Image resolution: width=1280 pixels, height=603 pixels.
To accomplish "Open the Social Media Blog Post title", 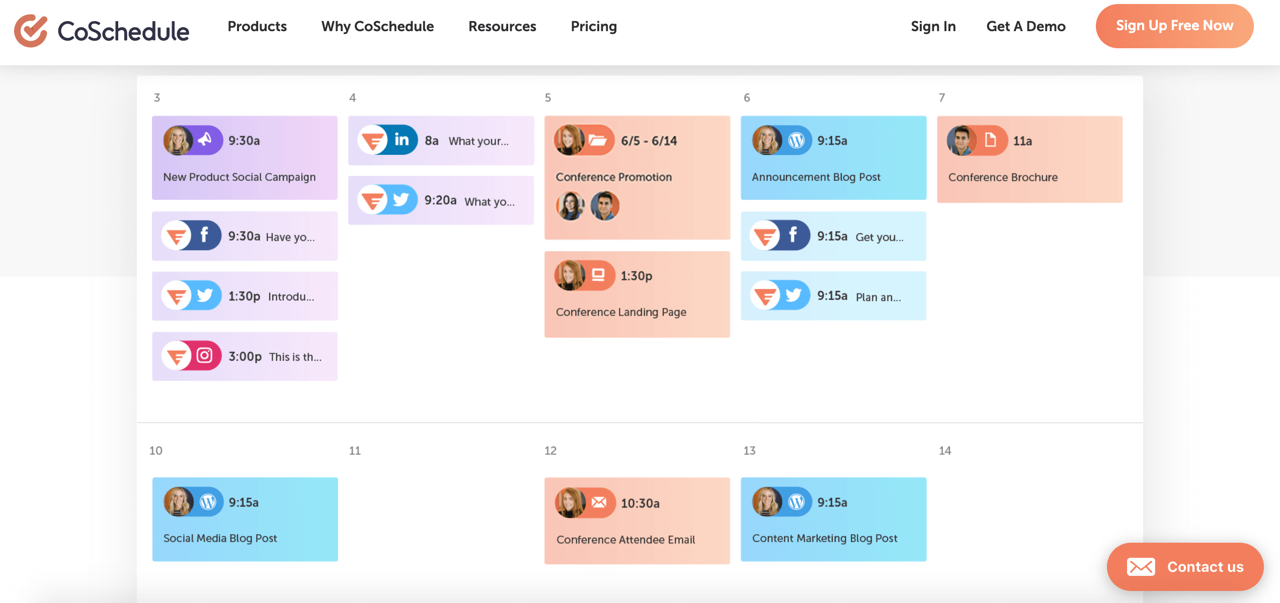I will [x=220, y=539].
